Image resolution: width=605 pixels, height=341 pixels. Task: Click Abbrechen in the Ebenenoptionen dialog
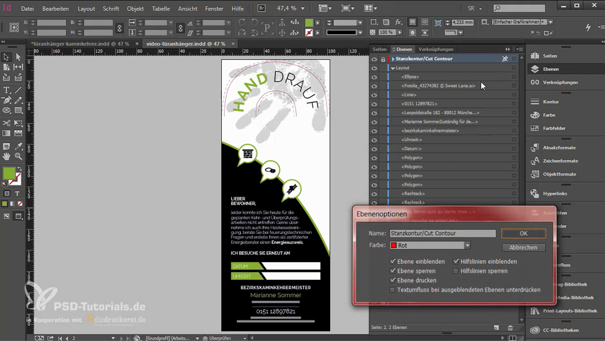point(524,247)
